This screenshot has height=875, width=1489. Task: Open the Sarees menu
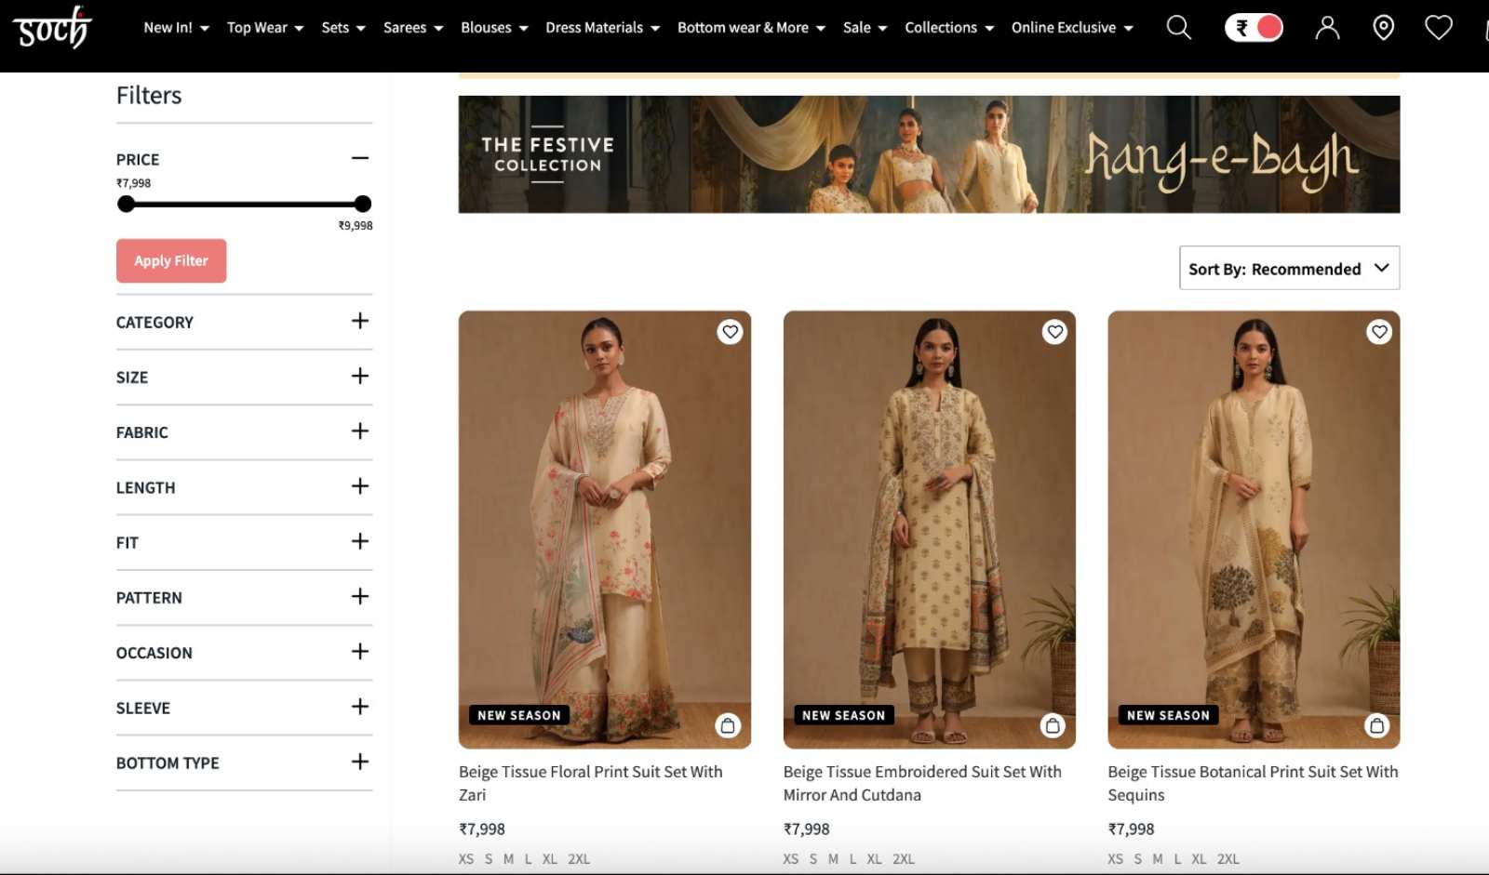pos(412,28)
